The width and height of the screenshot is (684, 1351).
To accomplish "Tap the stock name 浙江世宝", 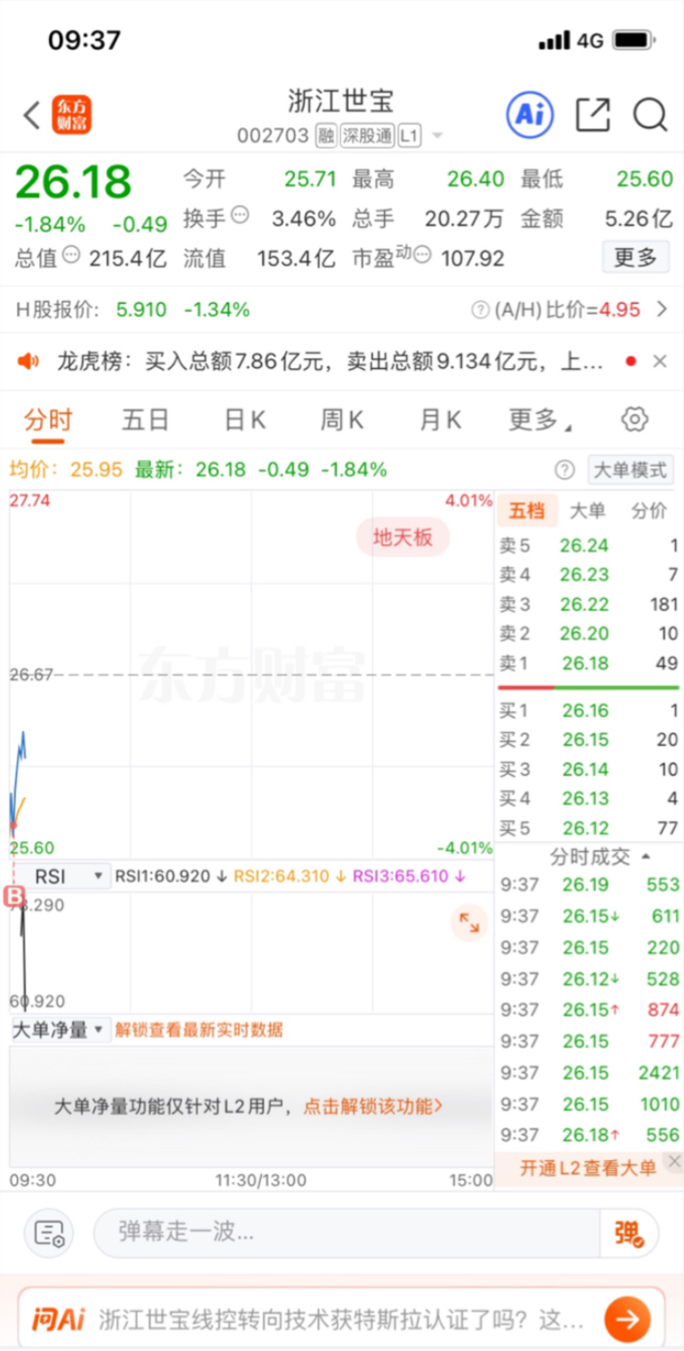I will (x=341, y=101).
